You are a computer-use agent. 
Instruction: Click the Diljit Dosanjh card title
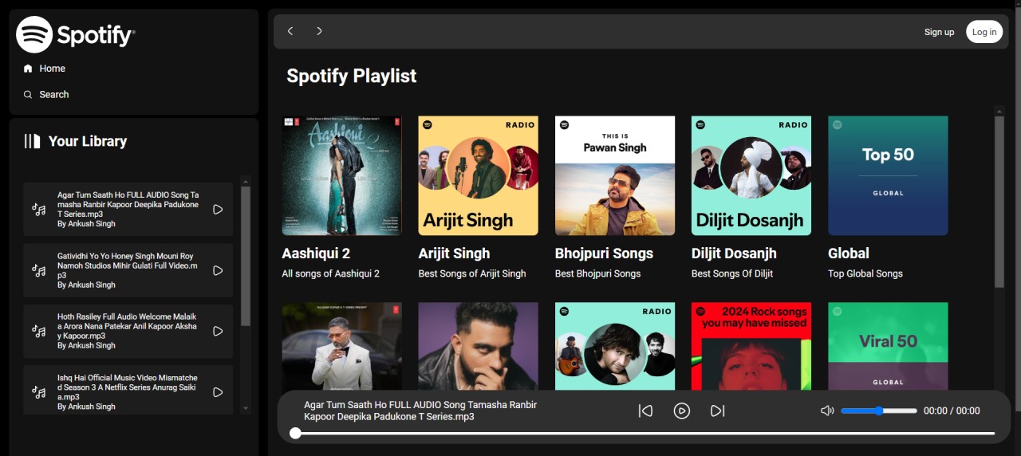tap(734, 254)
